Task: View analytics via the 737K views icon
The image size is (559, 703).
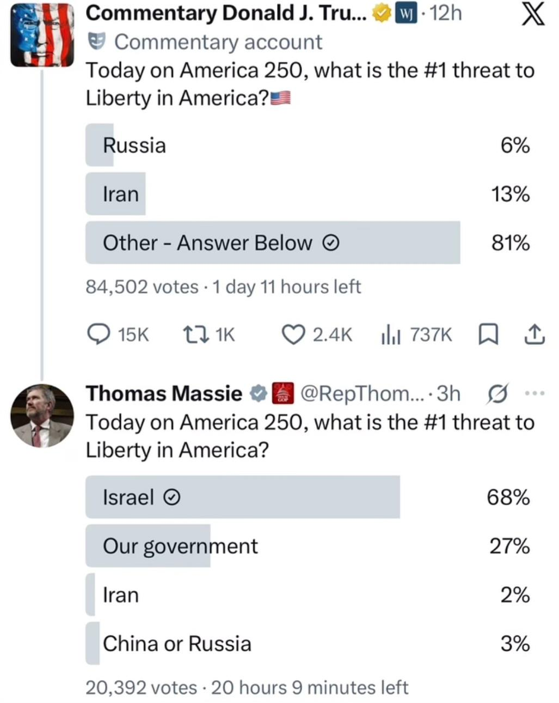Action: [391, 334]
